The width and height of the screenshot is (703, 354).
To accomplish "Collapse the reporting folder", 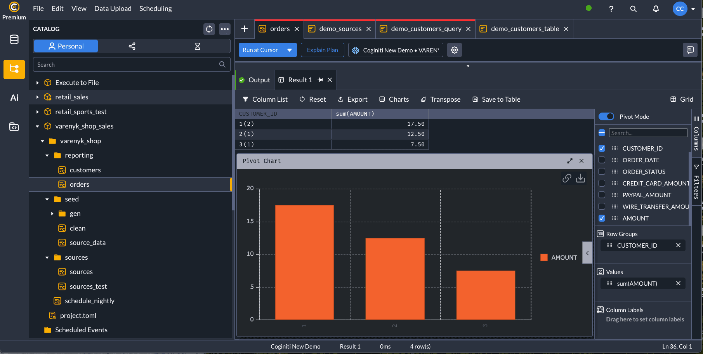I will [x=47, y=156].
